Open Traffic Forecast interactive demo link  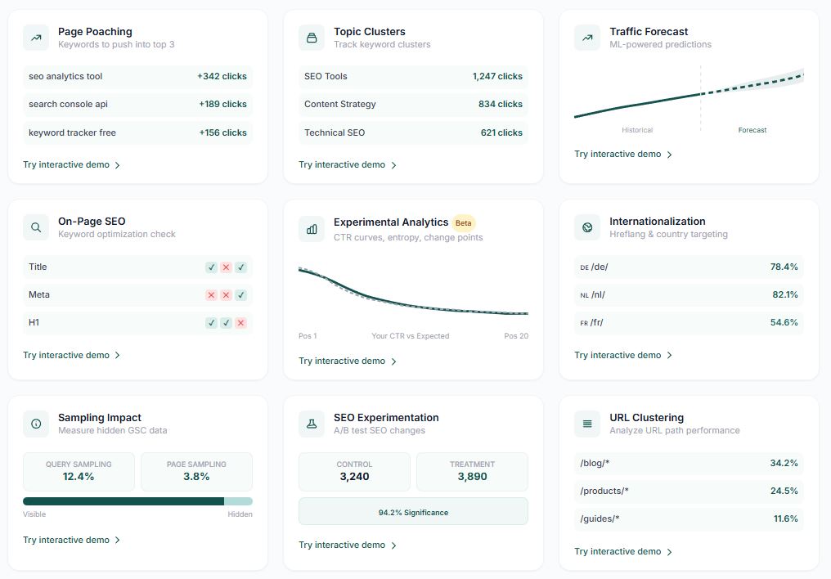623,154
